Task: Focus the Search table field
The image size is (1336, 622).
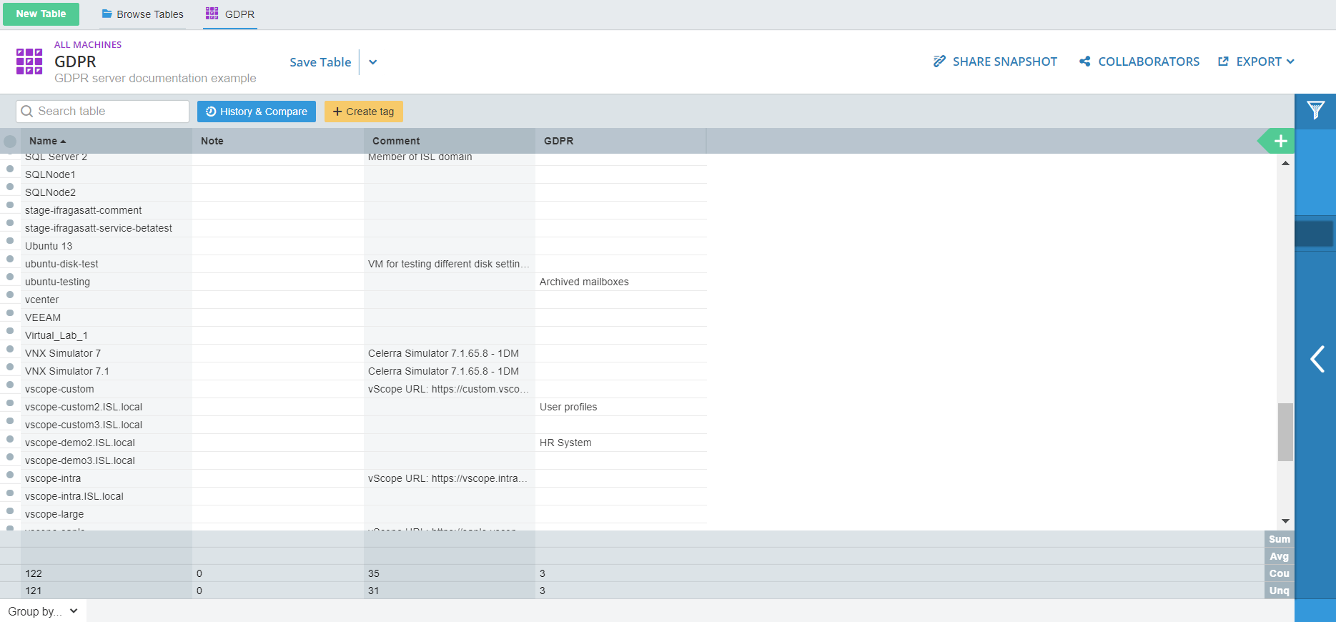Action: (102, 112)
